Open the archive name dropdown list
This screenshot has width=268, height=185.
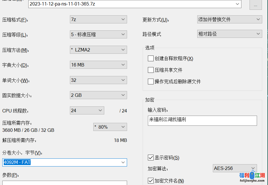[x=238, y=4]
